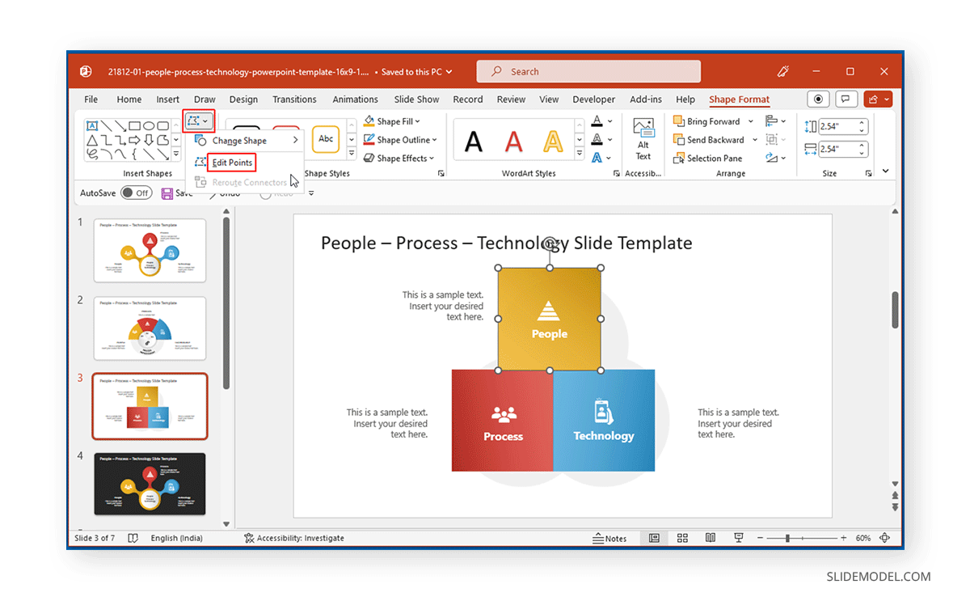Open the Shape Format ribbon tab
The height and width of the screenshot is (601, 970).
pyautogui.click(x=739, y=99)
